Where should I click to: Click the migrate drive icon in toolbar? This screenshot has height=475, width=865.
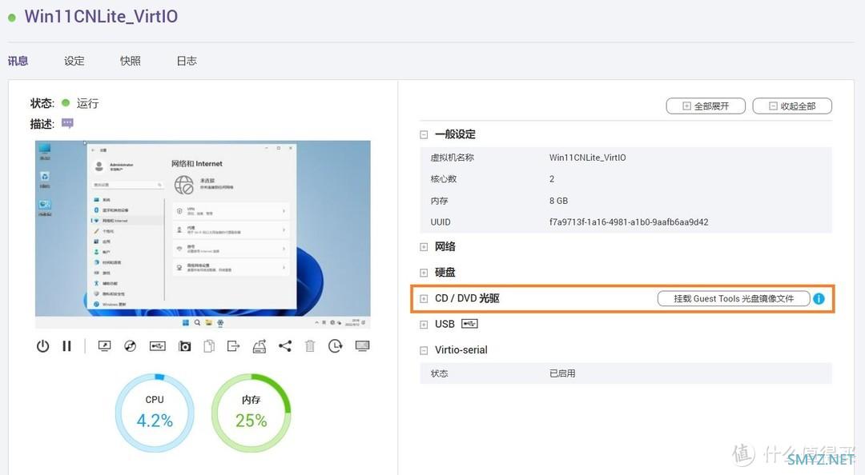pyautogui.click(x=259, y=346)
